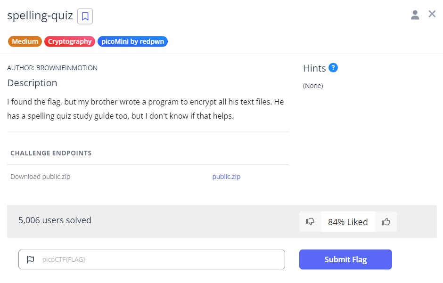Viewport: 443px width, 283px height.
Task: Click the Download public.zip label
Action: (x=41, y=177)
